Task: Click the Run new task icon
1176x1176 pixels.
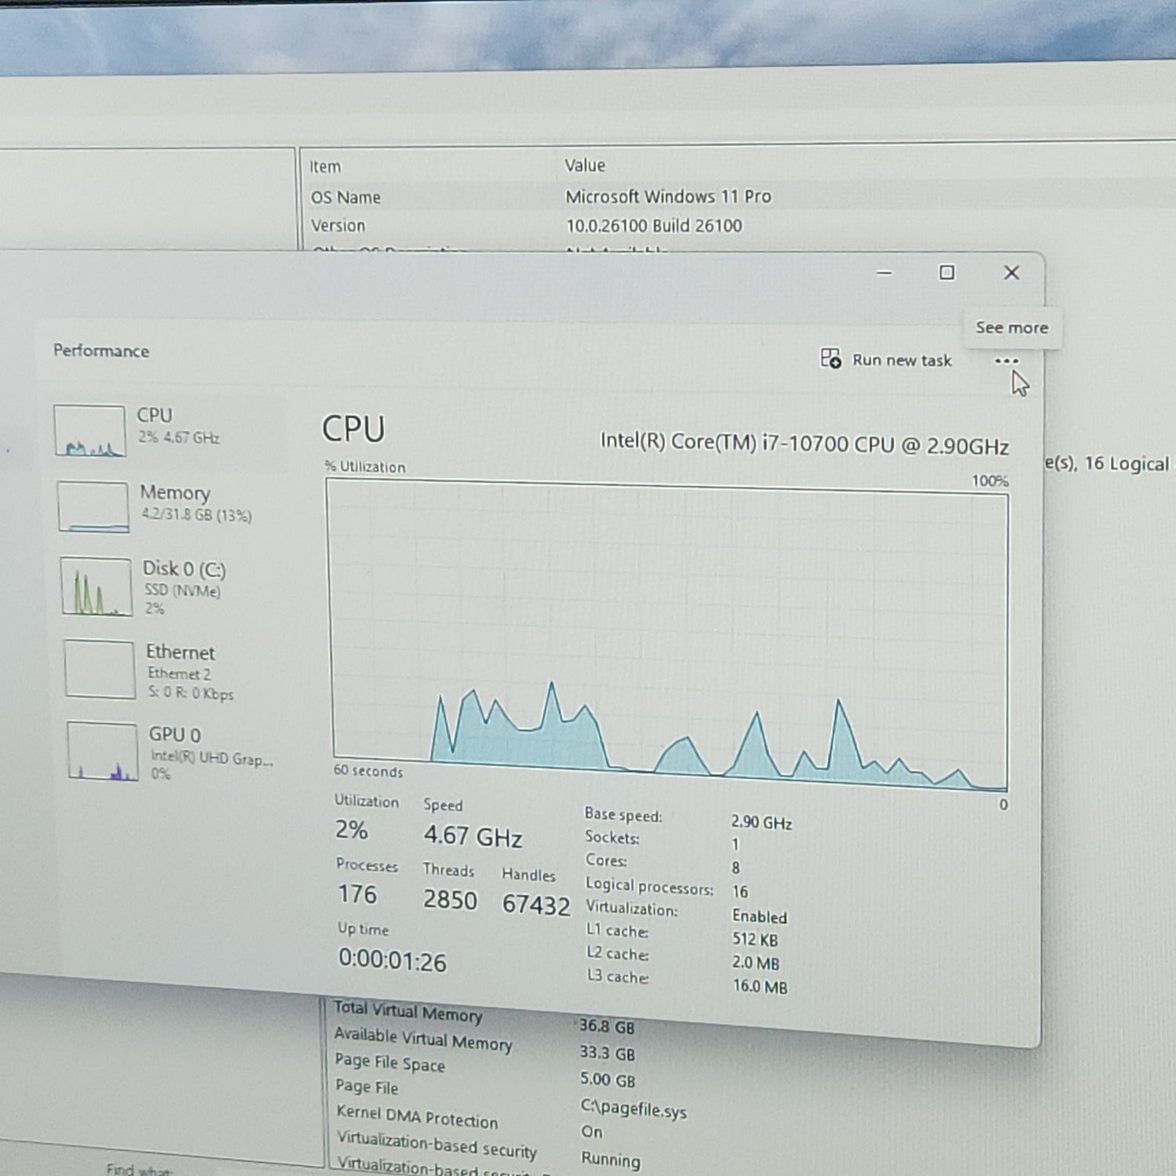Action: tap(830, 358)
